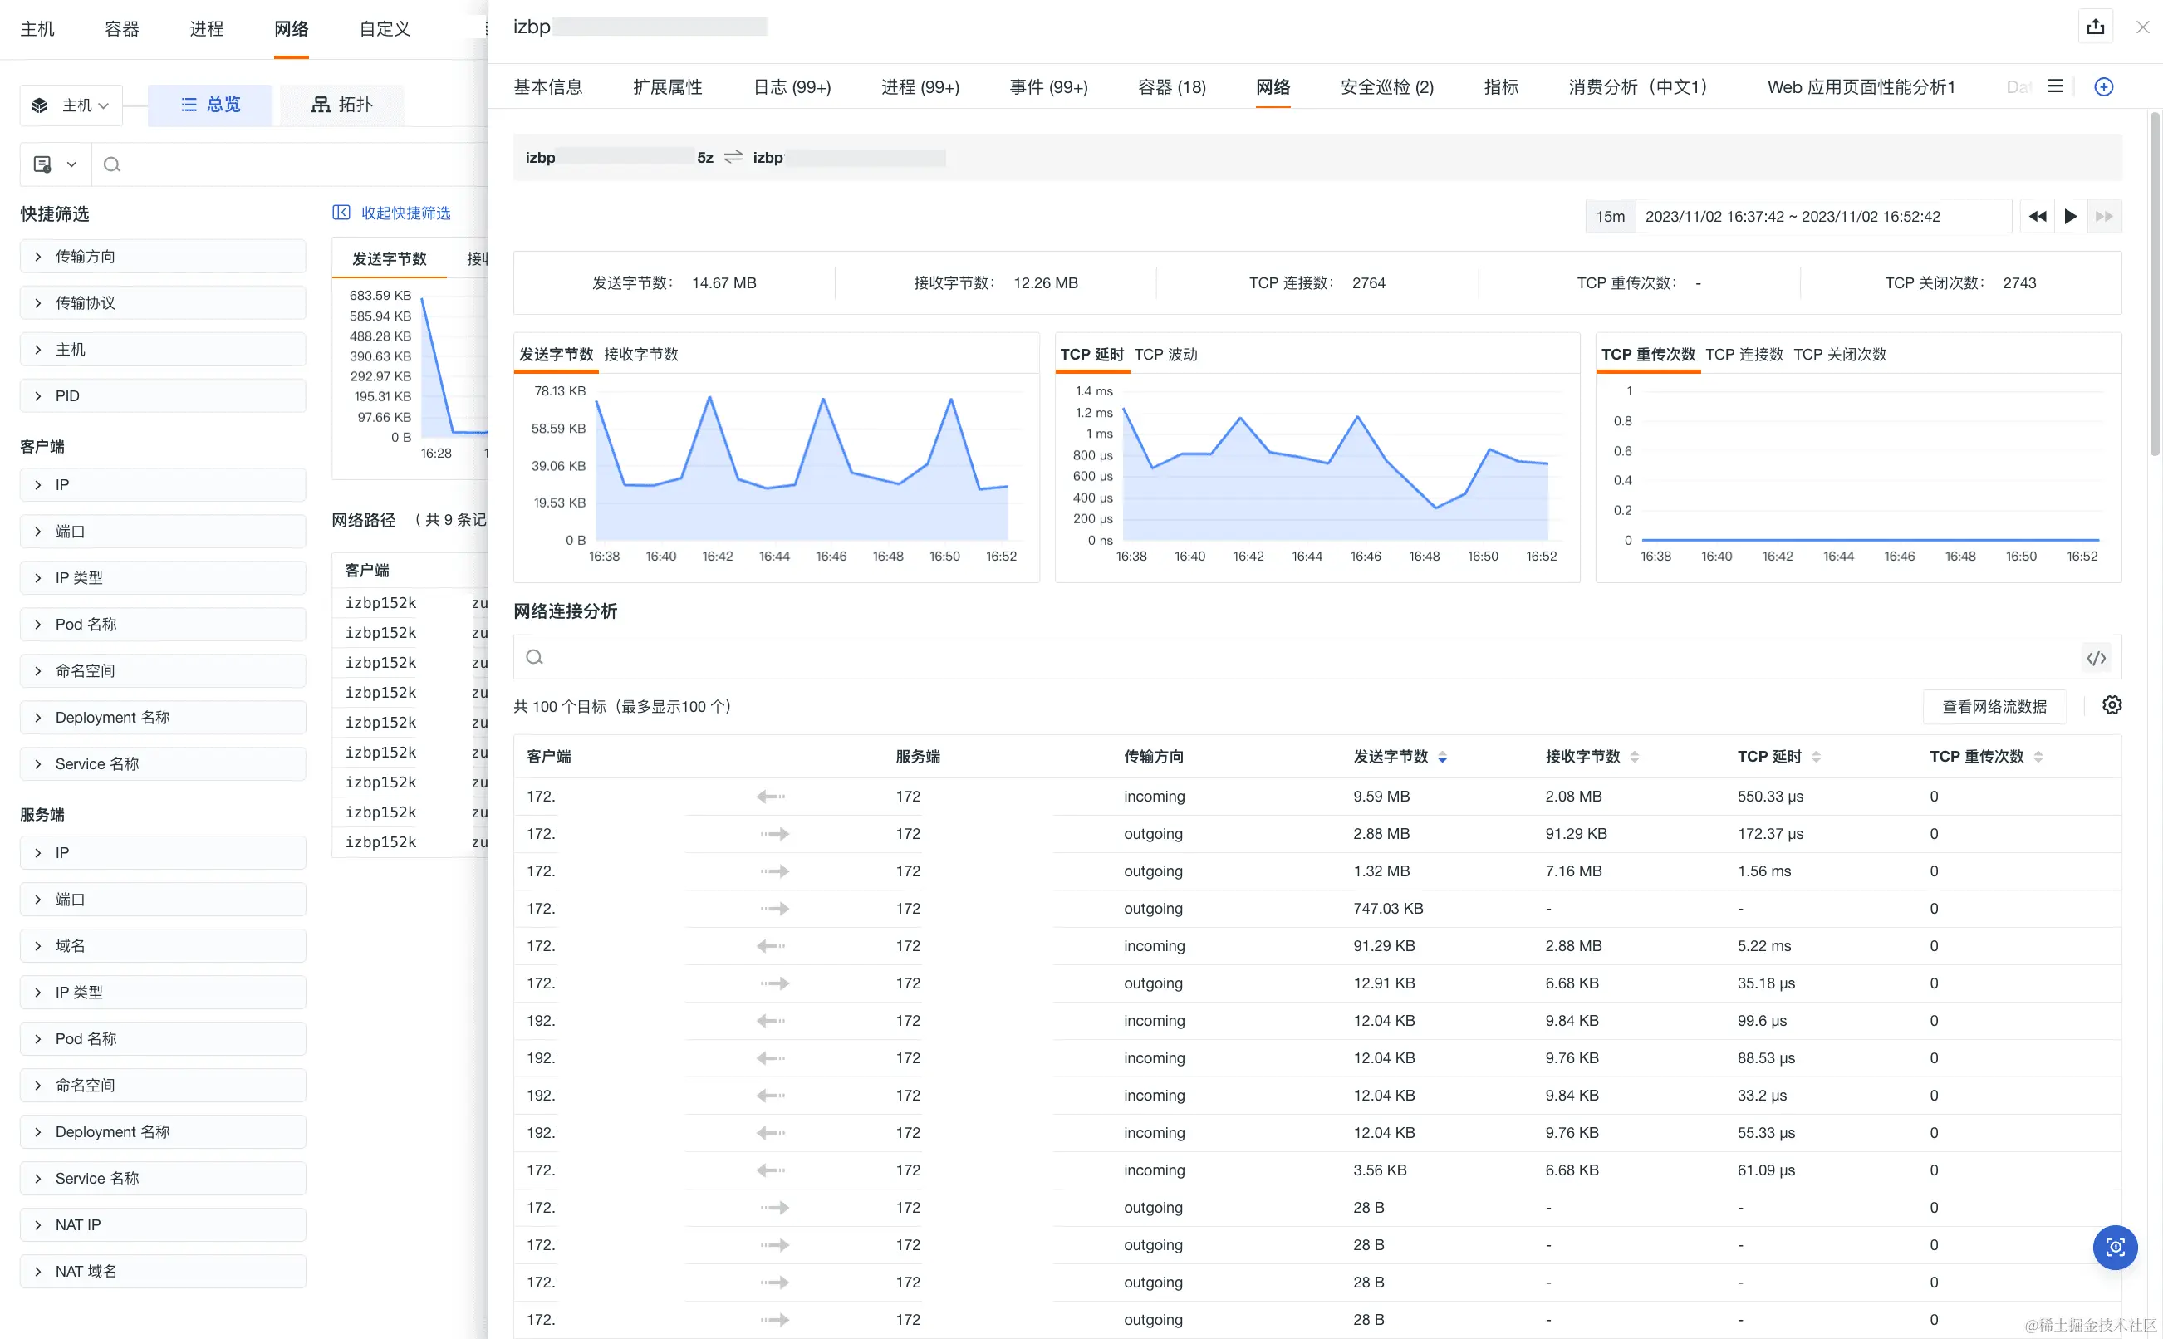The width and height of the screenshot is (2163, 1339).
Task: Click the network connection search field
Action: pos(1292,657)
